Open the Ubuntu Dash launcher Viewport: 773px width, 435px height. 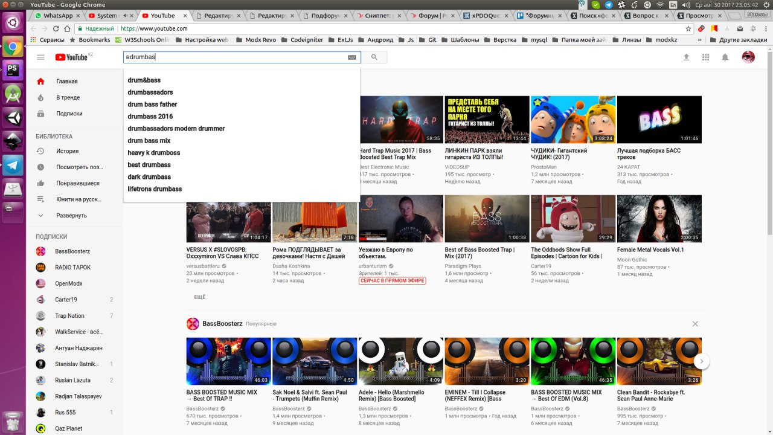pyautogui.click(x=13, y=23)
